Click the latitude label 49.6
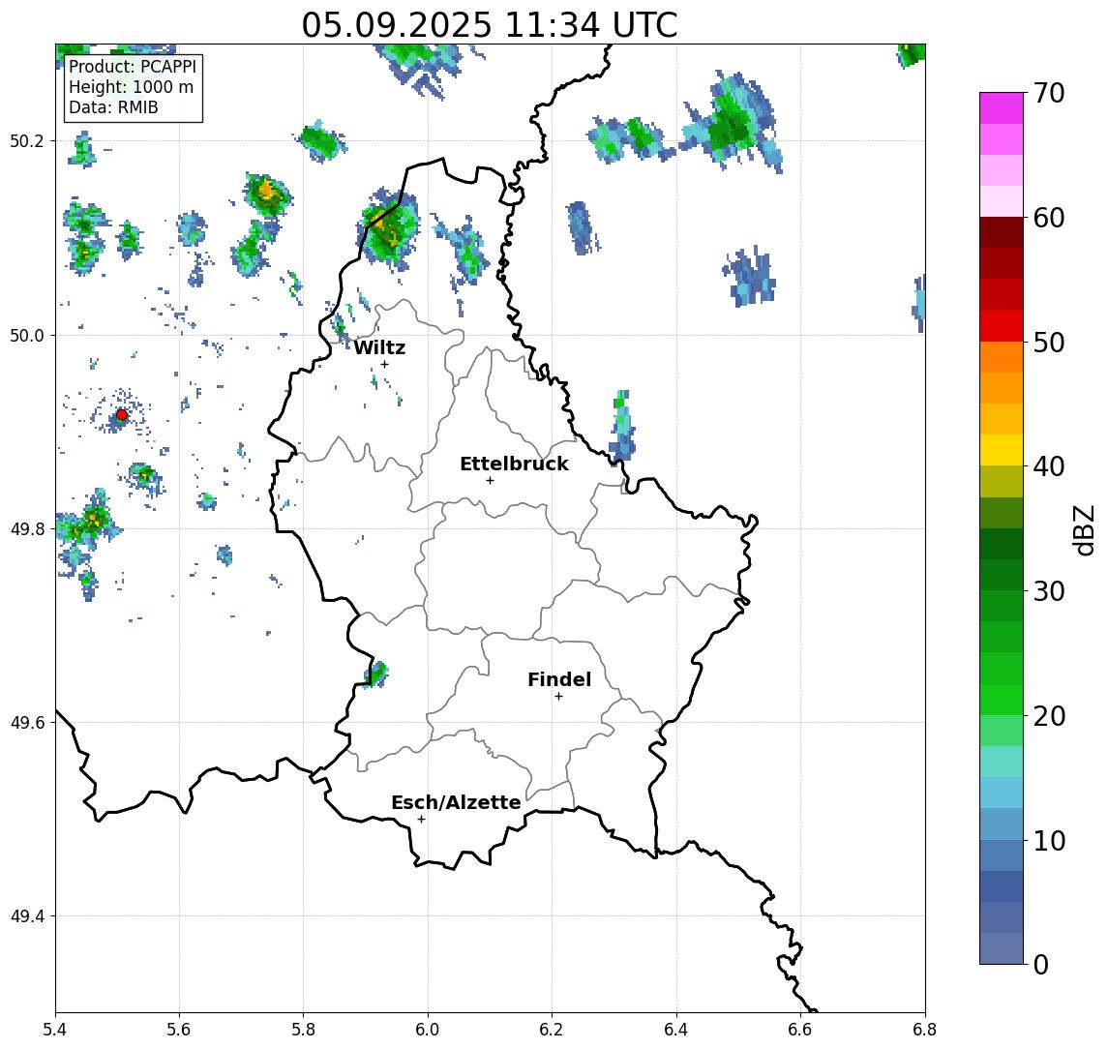 [27, 723]
